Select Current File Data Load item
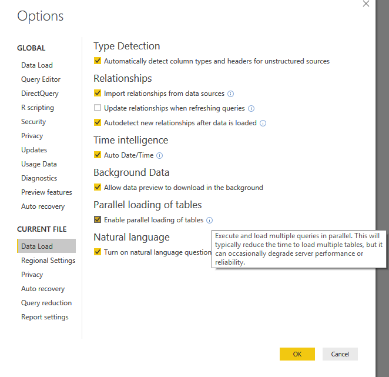This screenshot has width=389, height=377. pos(46,246)
